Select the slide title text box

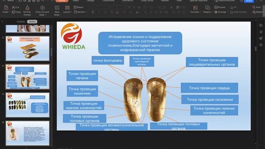coord(140,43)
